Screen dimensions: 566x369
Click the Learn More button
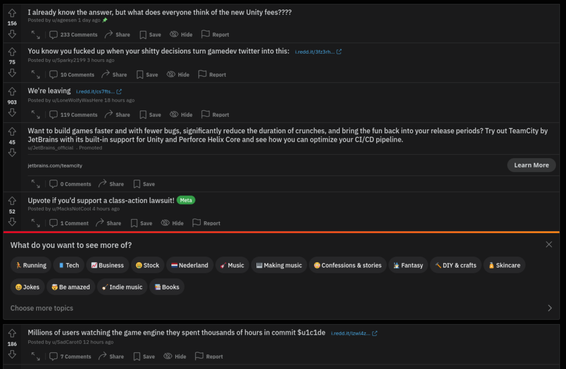(x=531, y=165)
